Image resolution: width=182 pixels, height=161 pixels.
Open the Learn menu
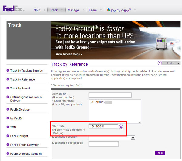tap(93, 10)
